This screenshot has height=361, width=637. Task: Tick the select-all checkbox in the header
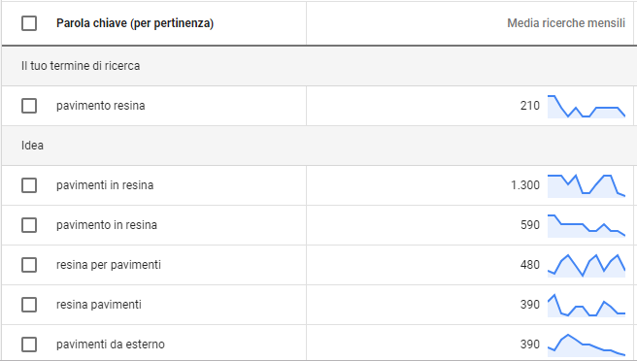[x=29, y=23]
